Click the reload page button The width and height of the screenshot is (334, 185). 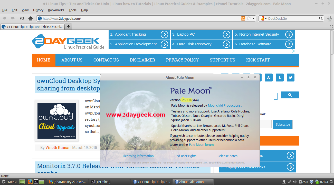[x=22, y=18]
